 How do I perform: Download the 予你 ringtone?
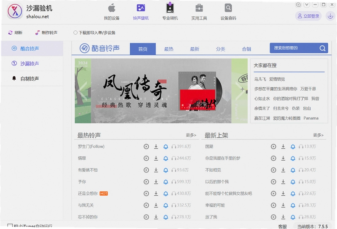pos(156,182)
